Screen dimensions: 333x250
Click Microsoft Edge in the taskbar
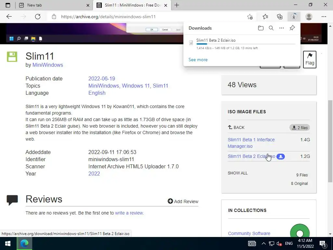24,243
